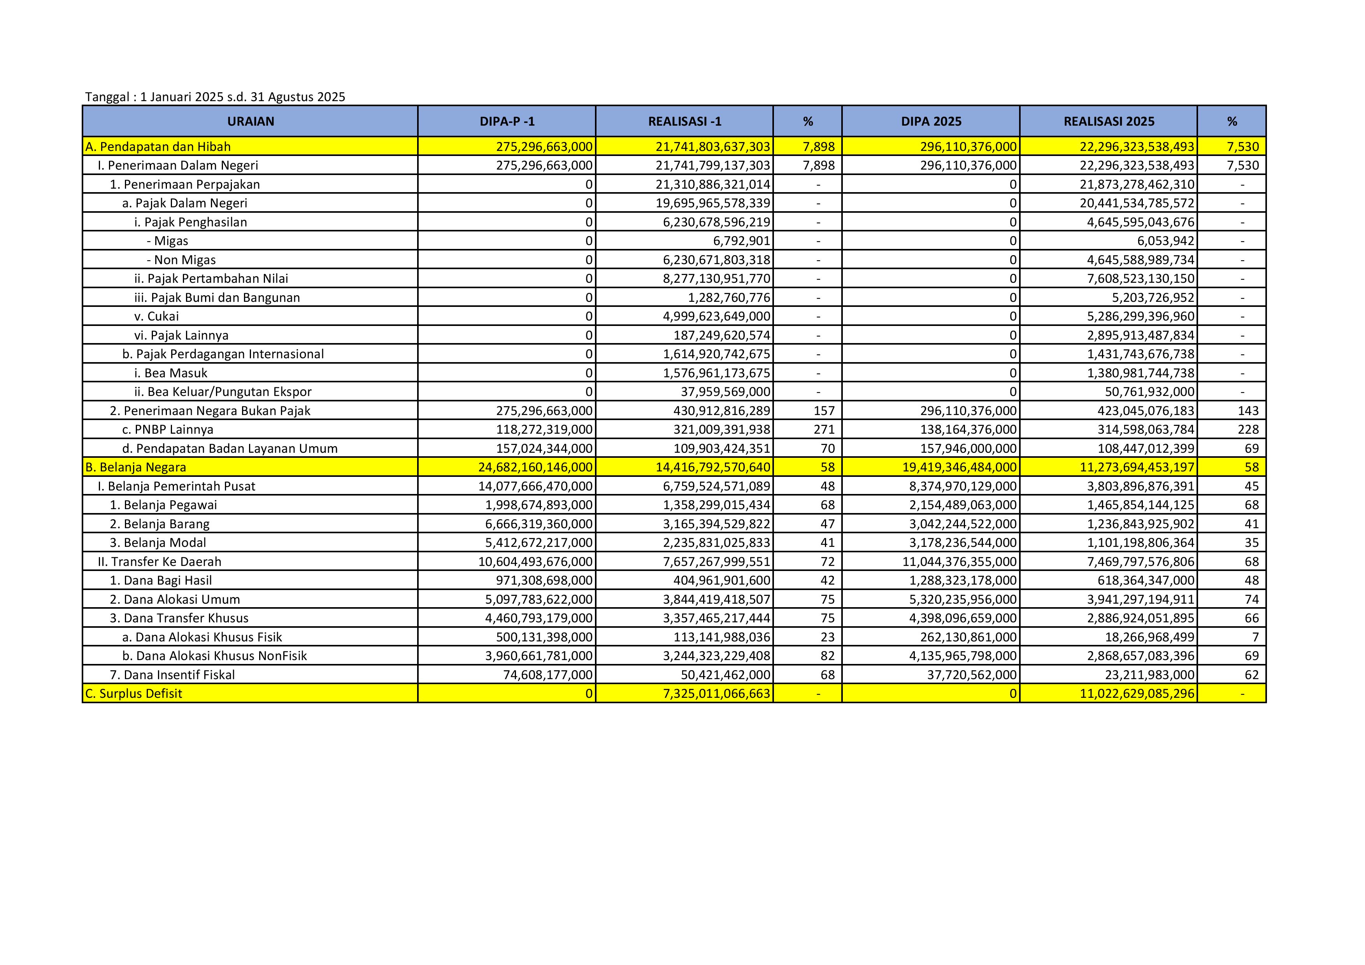Click the URAIAN column header
Image resolution: width=1365 pixels, height=965 pixels.
250,121
